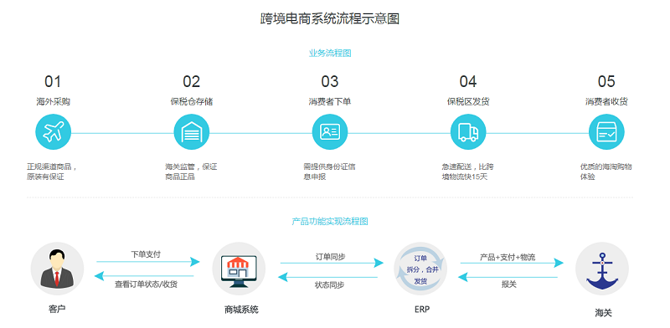
Task: Click the 订单同步 arrow label
Action: pyautogui.click(x=330, y=256)
